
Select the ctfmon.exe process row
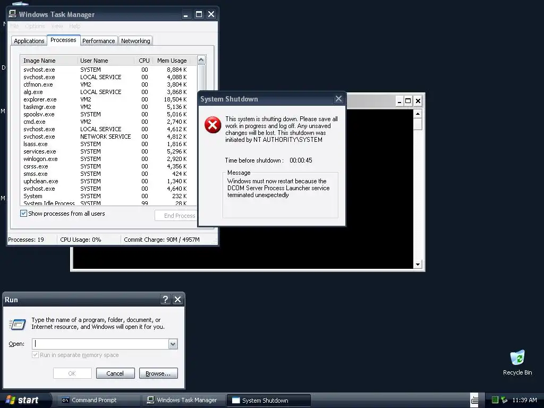(x=108, y=84)
